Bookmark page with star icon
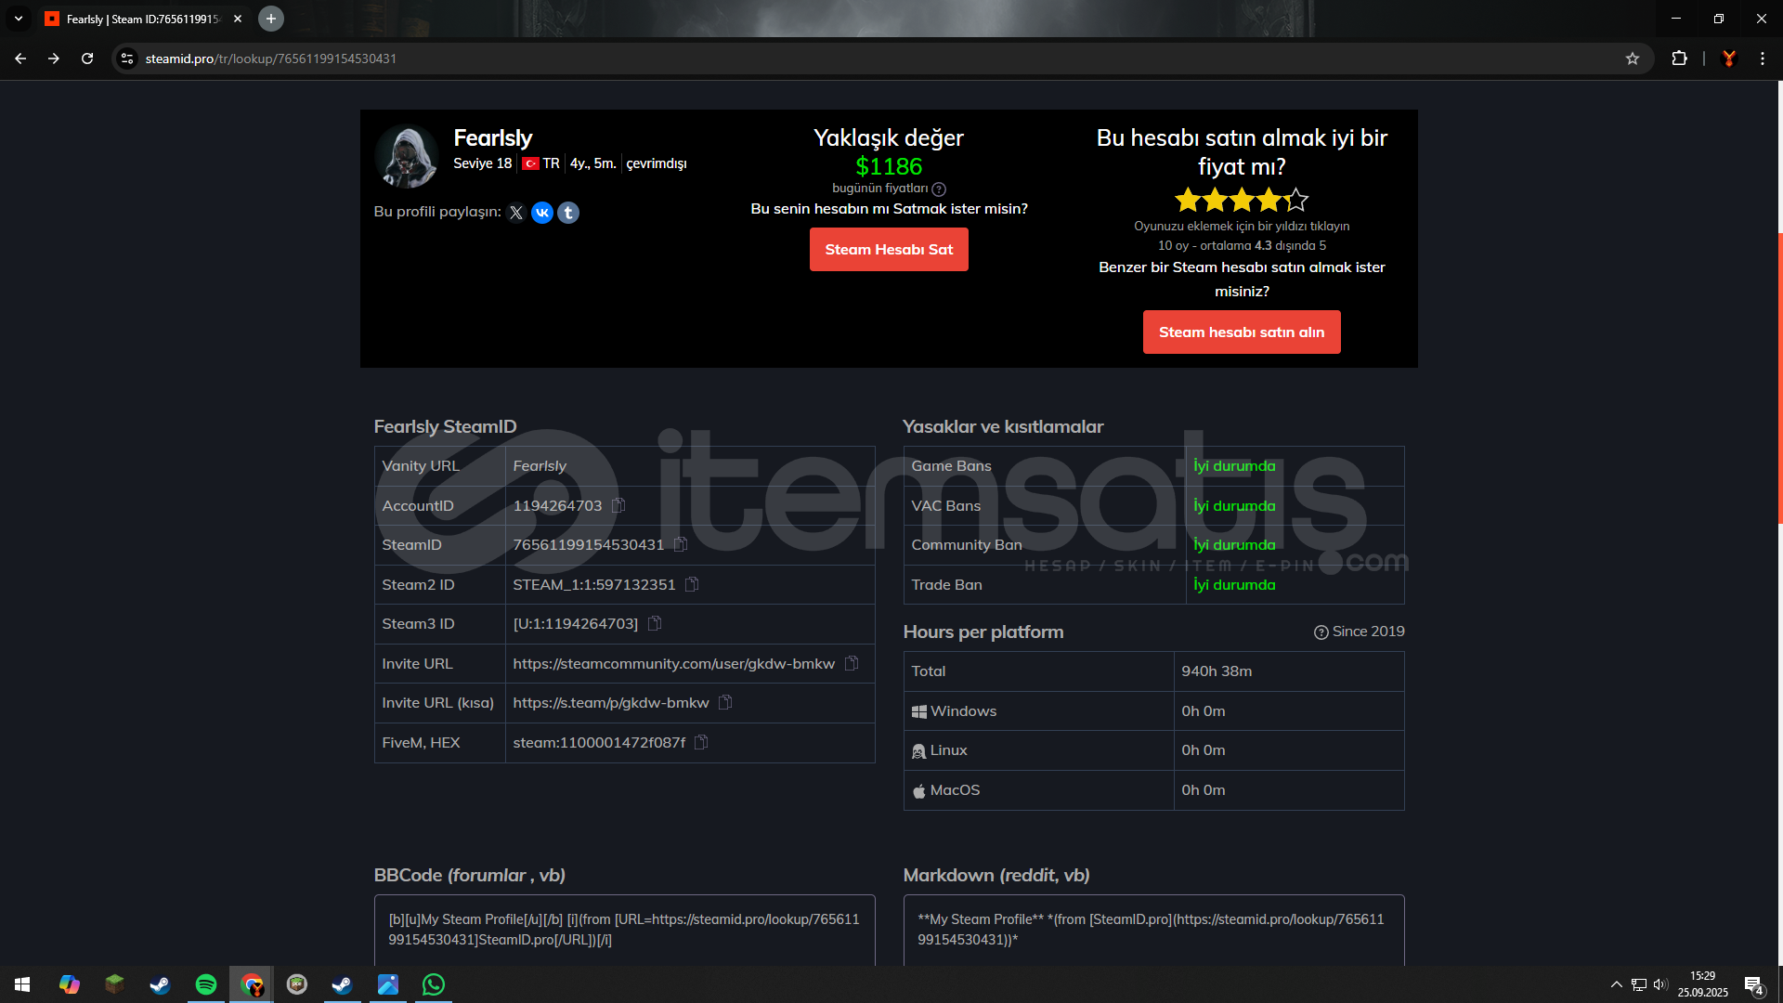 1633,59
